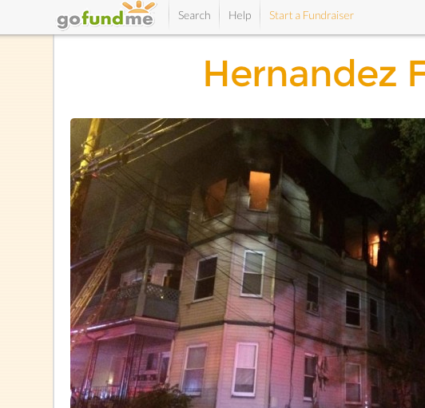Select the Start a Fundraiser link
Viewport: 425px width, 408px height.
[312, 15]
